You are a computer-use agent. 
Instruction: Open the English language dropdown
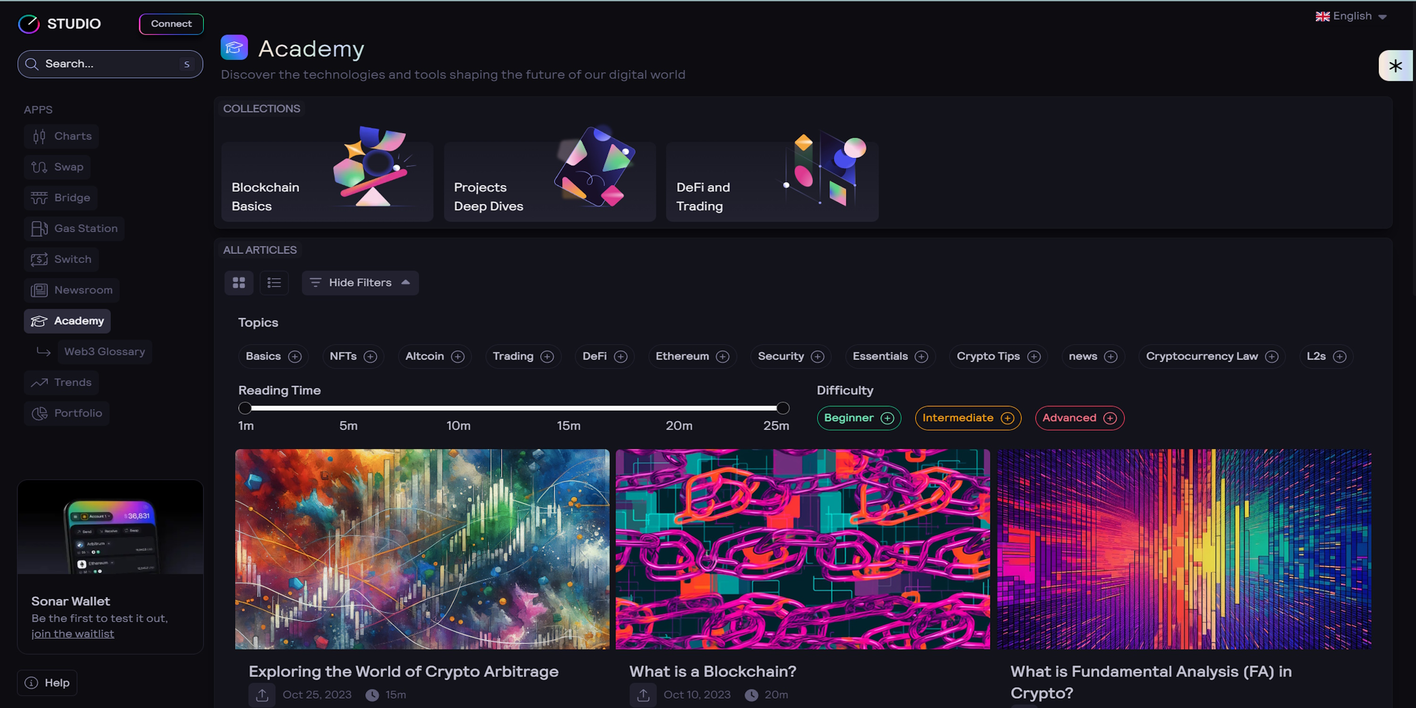click(x=1351, y=16)
